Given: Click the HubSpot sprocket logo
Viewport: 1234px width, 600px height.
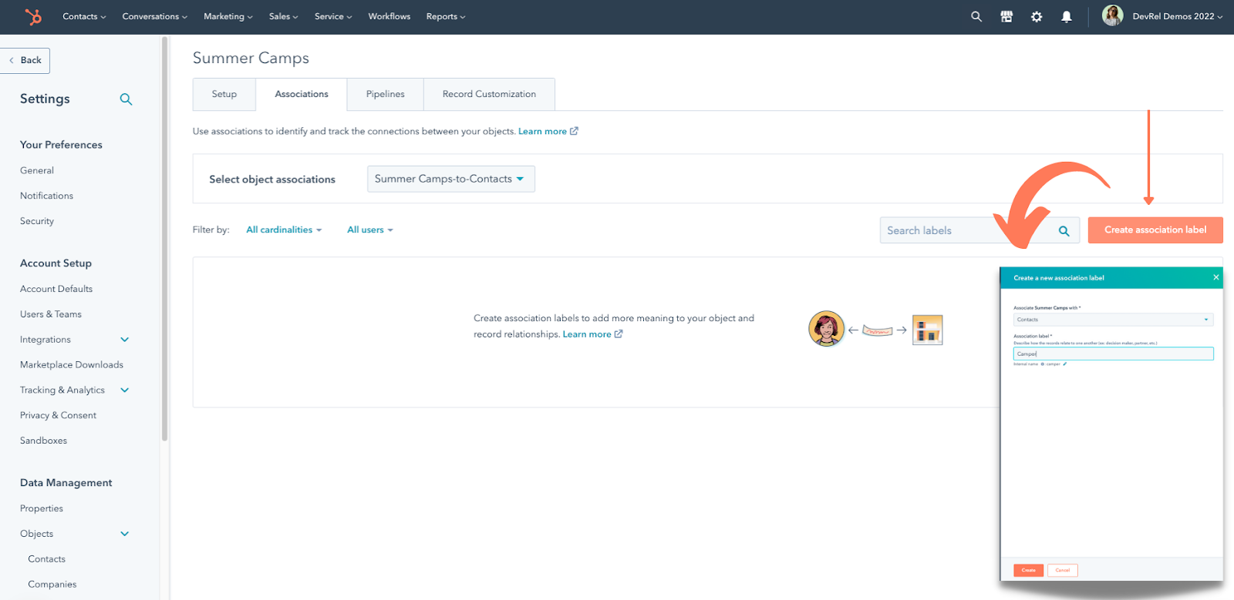Looking at the screenshot, I should point(33,16).
